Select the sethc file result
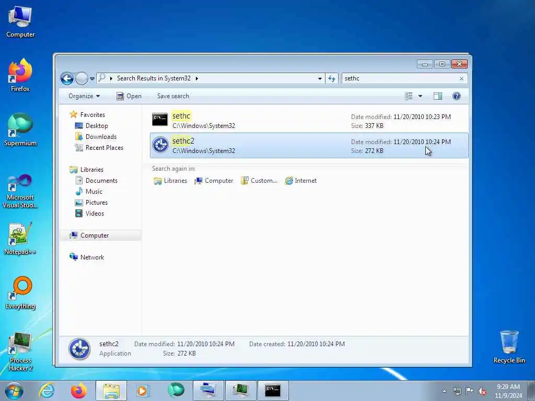The height and width of the screenshot is (401, 535). coord(309,121)
